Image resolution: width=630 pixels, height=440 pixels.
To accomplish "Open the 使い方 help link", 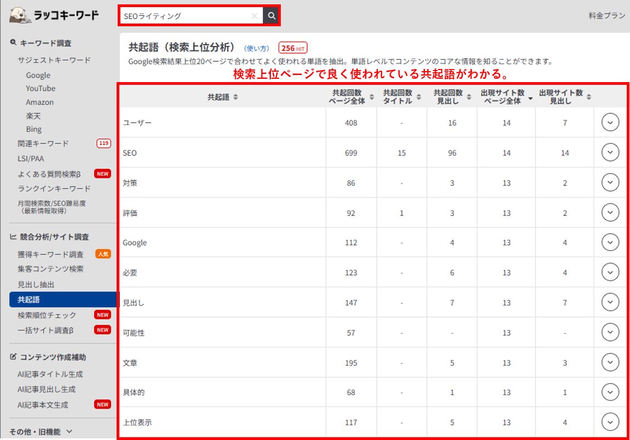I will tap(257, 48).
